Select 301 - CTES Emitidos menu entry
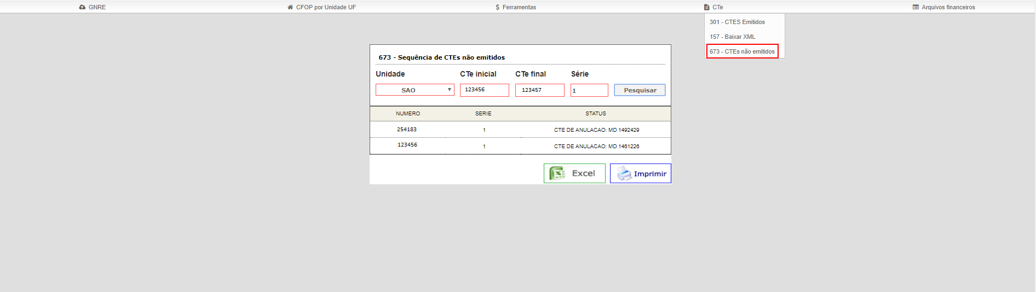The image size is (1036, 292). tap(737, 22)
